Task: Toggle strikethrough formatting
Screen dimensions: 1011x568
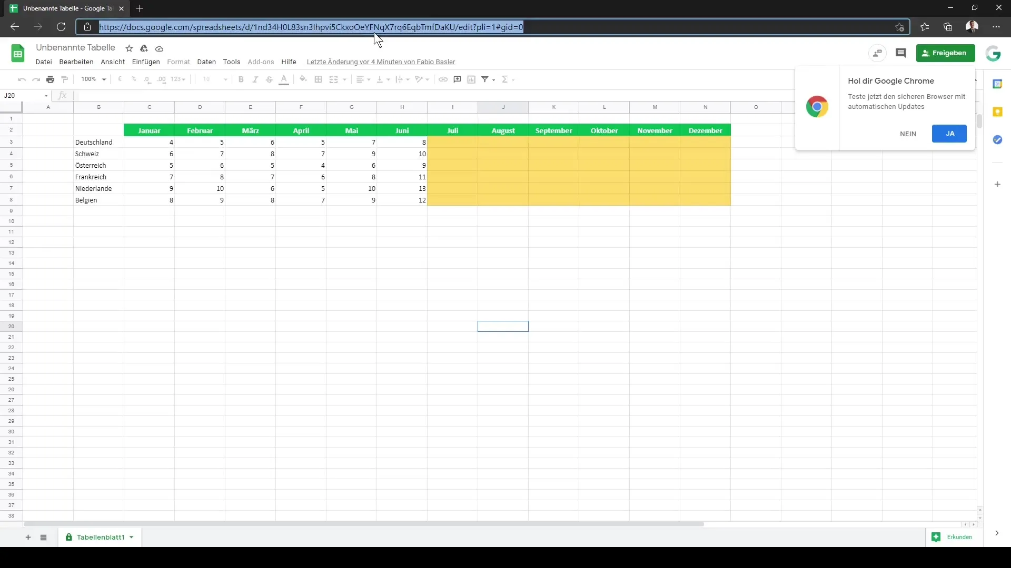Action: [269, 79]
